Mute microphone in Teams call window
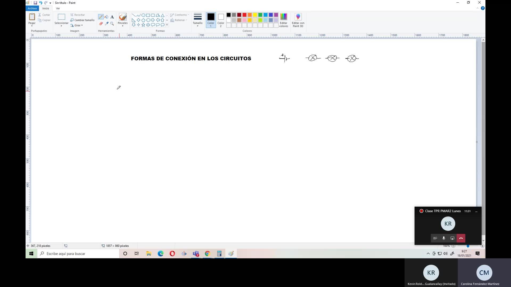The width and height of the screenshot is (511, 287). (444, 238)
